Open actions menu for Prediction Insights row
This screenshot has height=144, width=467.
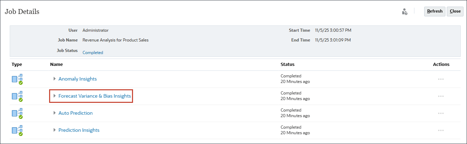coord(441,130)
